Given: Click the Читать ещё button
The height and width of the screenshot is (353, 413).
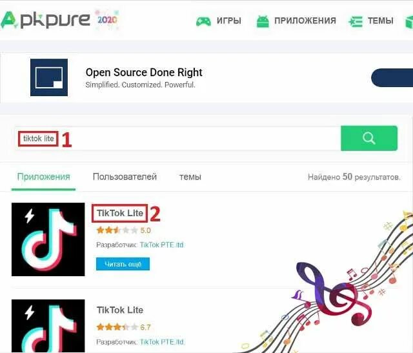Looking at the screenshot, I should [x=123, y=264].
